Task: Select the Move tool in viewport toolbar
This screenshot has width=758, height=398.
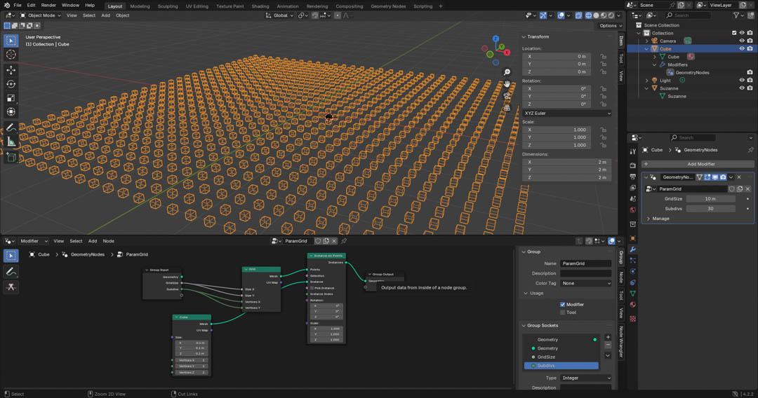Action: tap(11, 70)
